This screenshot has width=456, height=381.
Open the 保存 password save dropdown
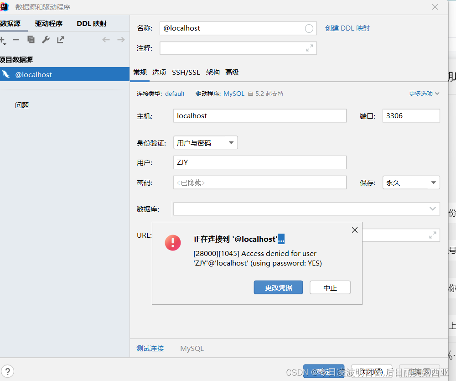(x=410, y=182)
